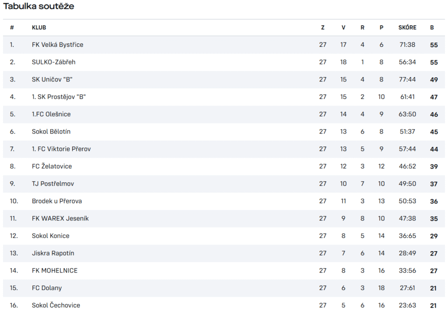This screenshot has width=448, height=312.
Task: Click the Tabulka soutěže heading
Action: tap(38, 6)
